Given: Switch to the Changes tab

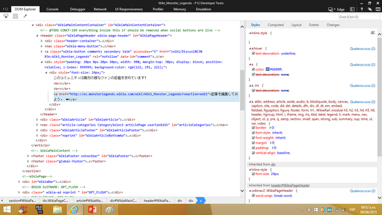Looking at the screenshot, I should coord(333,25).
